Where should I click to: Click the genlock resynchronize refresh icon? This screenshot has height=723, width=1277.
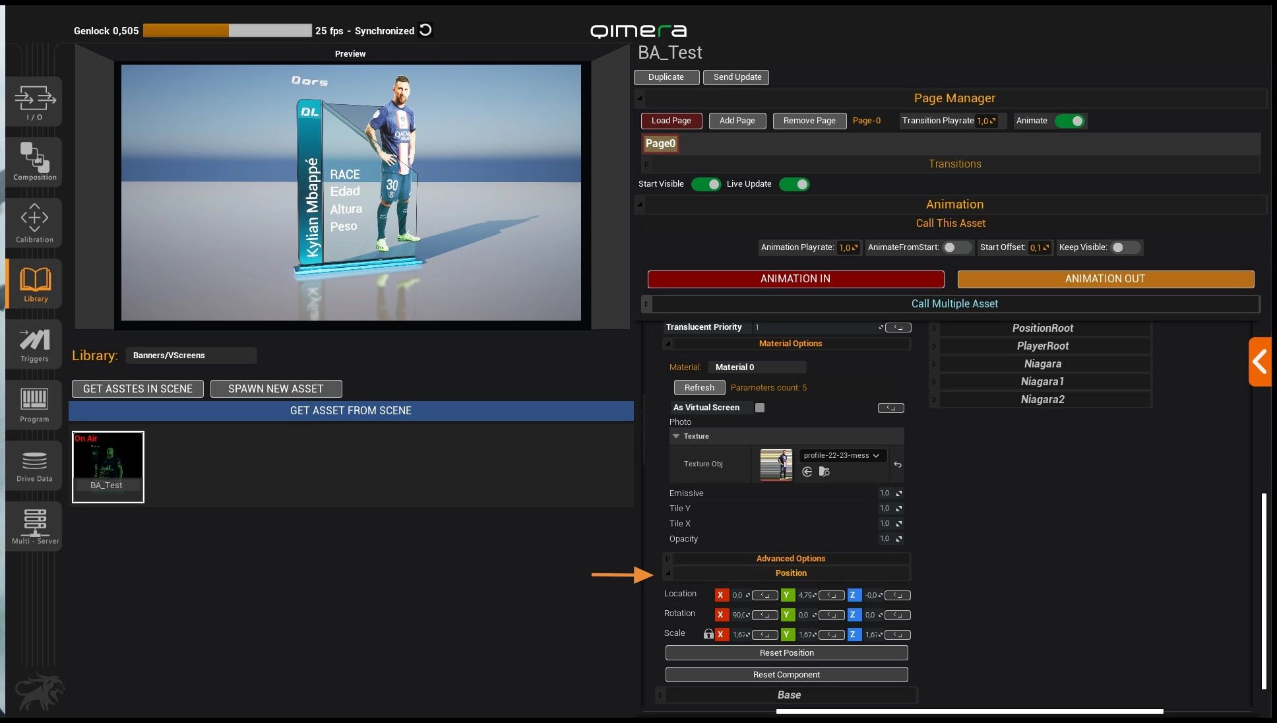426,30
